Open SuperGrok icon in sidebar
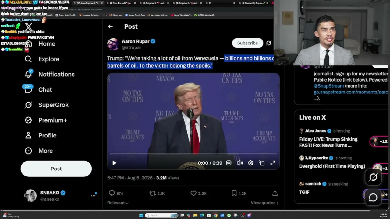 pos(28,105)
